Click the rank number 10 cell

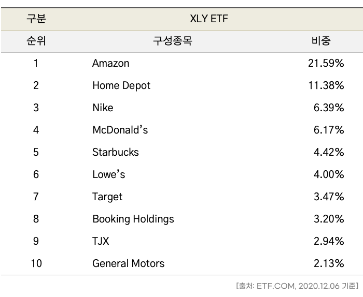coord(36,263)
